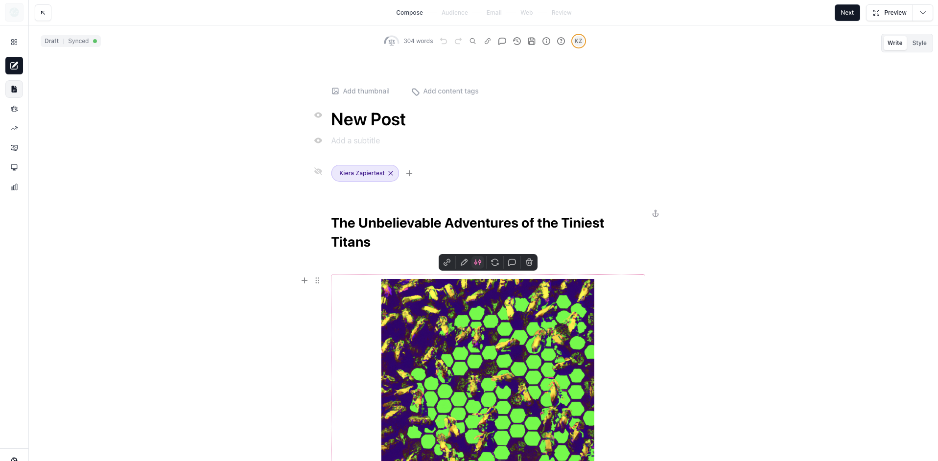
Task: Switch to the Style tab
Action: tap(919, 43)
